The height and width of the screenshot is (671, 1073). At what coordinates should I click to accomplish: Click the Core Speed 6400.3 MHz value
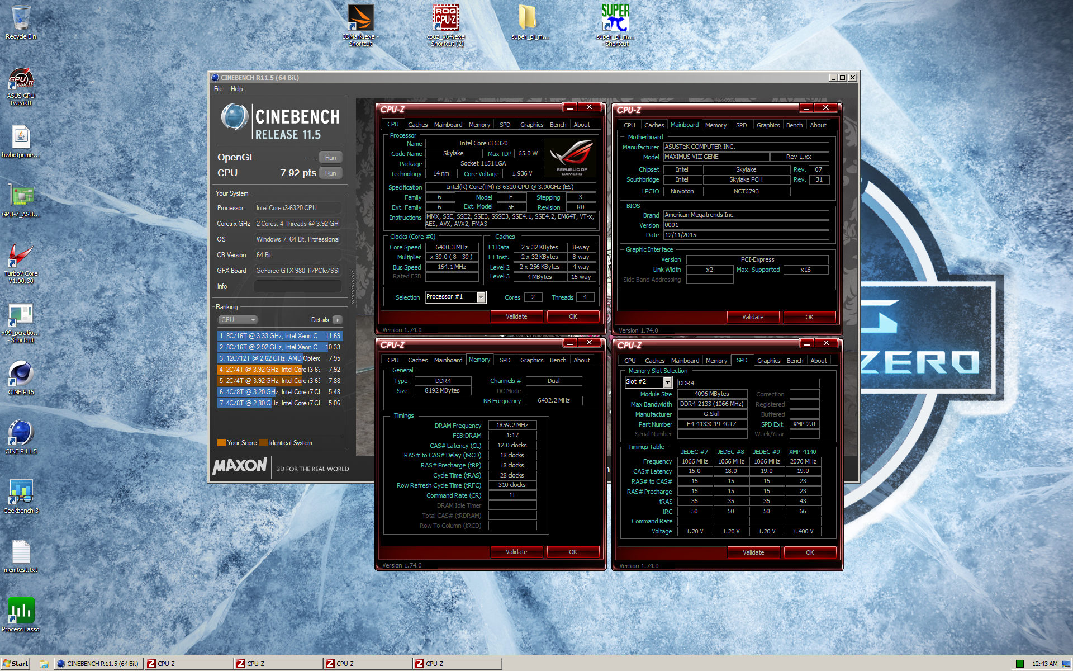(x=452, y=247)
